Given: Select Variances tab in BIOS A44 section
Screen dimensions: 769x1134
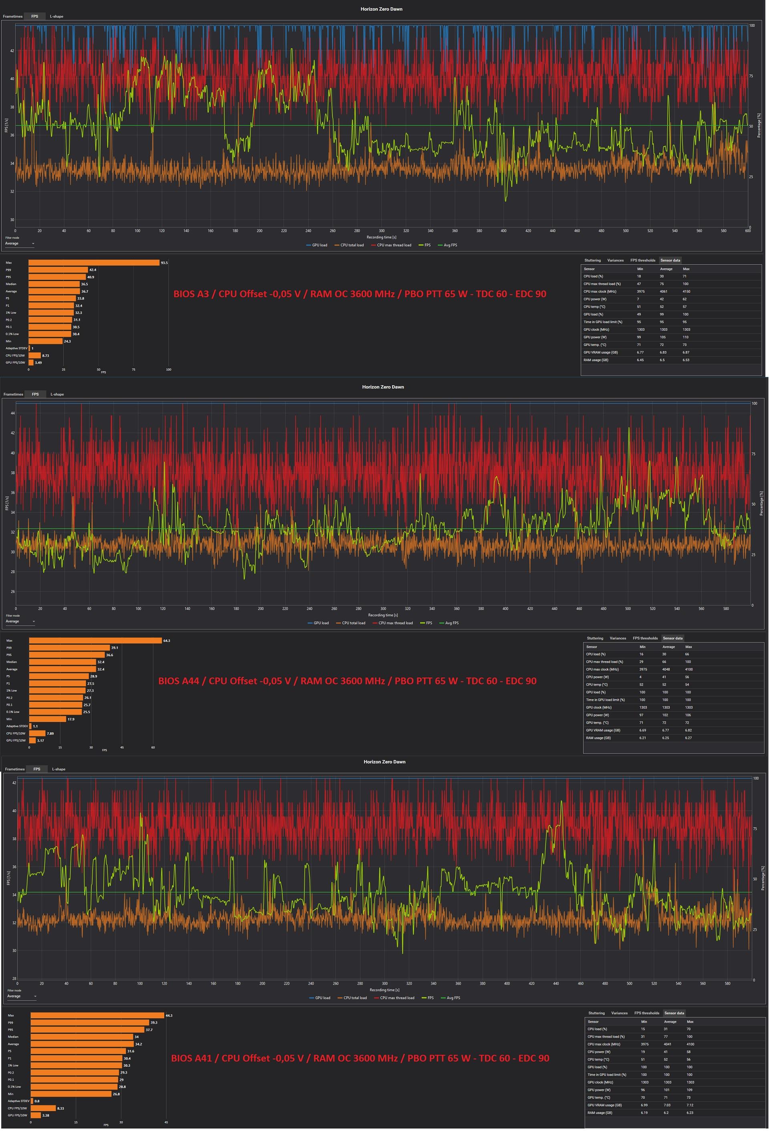Looking at the screenshot, I should [618, 638].
